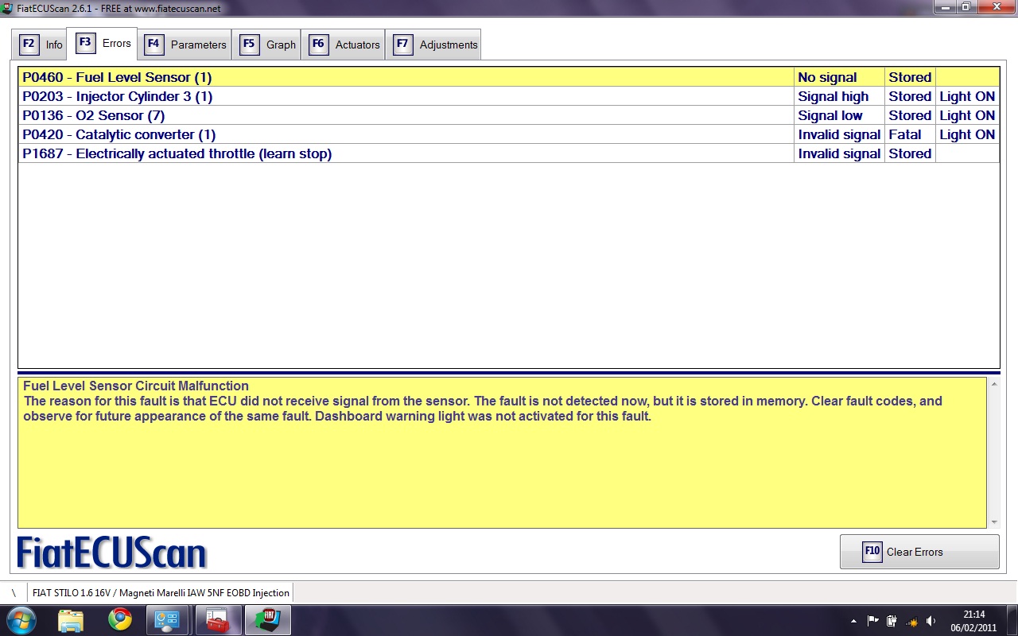This screenshot has height=636, width=1018.
Task: Click 'Light ON' in the P0420 row
Action: pos(967,134)
